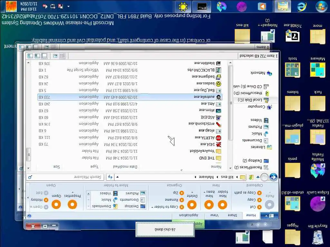The height and width of the screenshot is (247, 330).
Task: Choose Downloads in Move to folder gallery
Action: (105, 206)
